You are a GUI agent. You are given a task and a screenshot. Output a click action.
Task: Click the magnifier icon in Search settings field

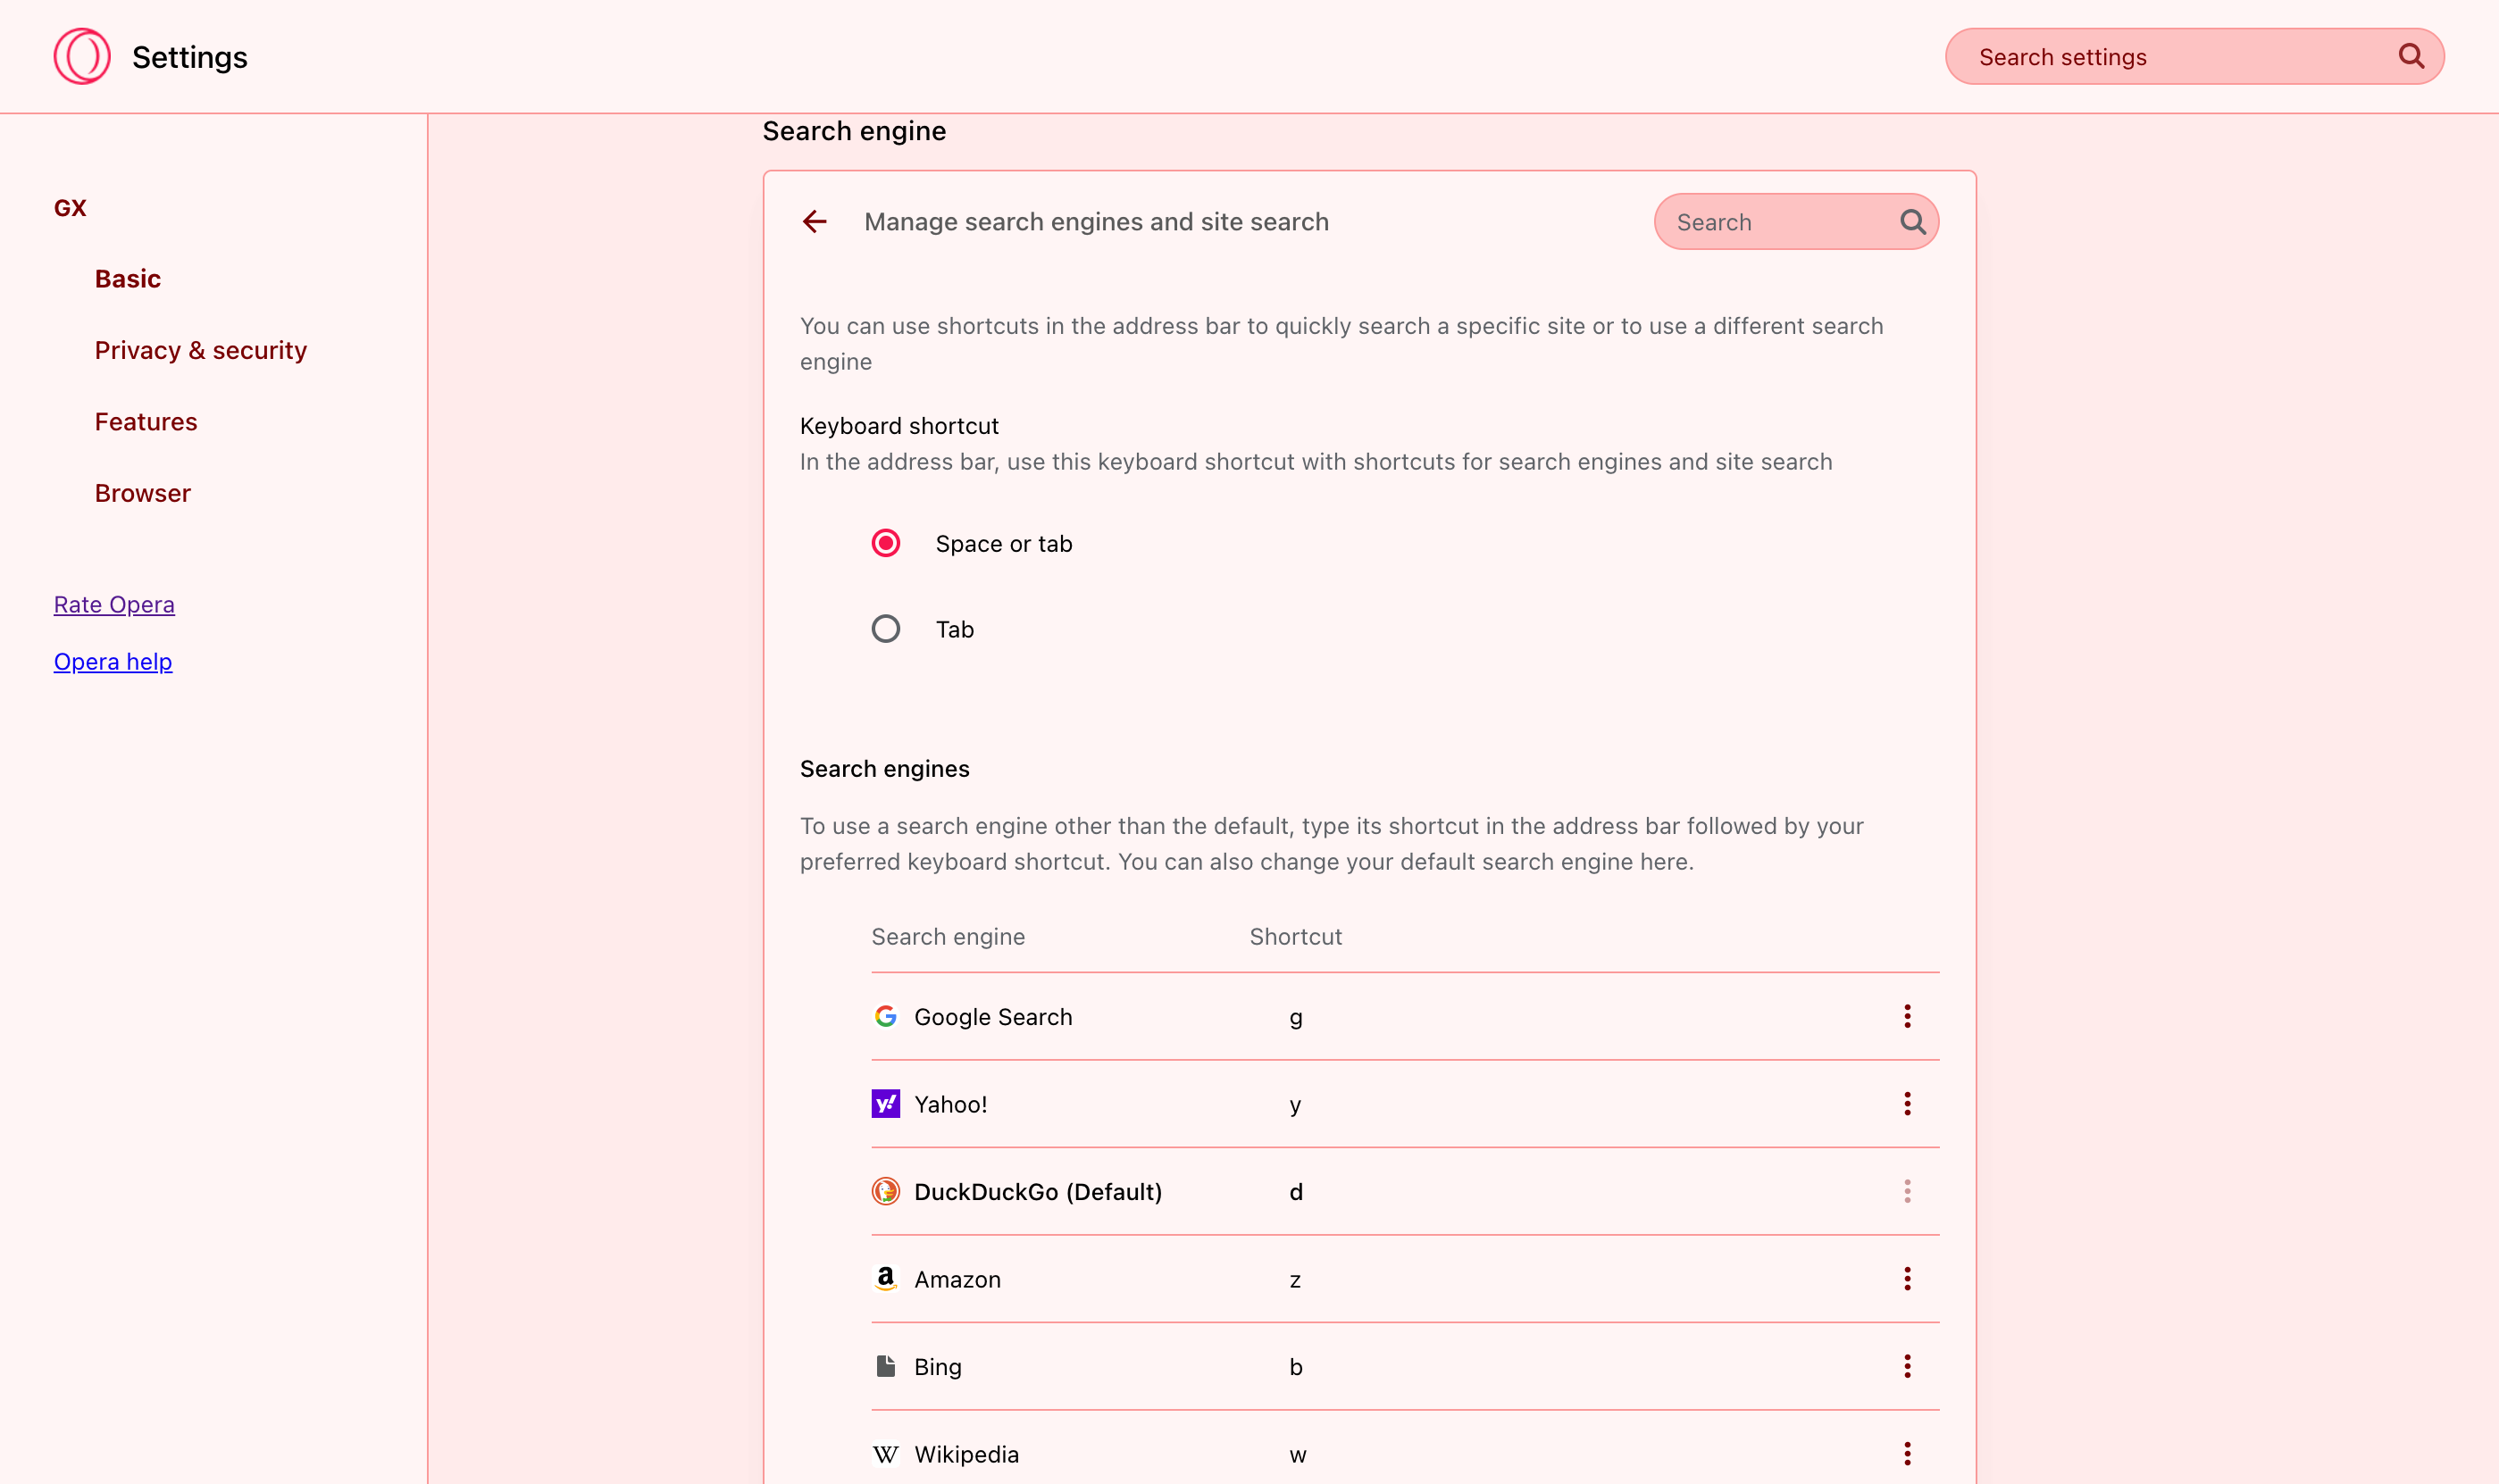click(x=2413, y=56)
